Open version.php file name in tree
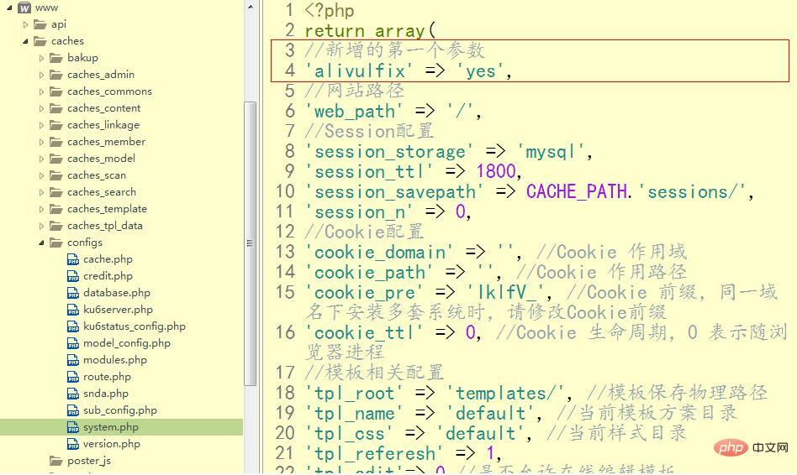The height and width of the screenshot is (475, 797). 112,444
